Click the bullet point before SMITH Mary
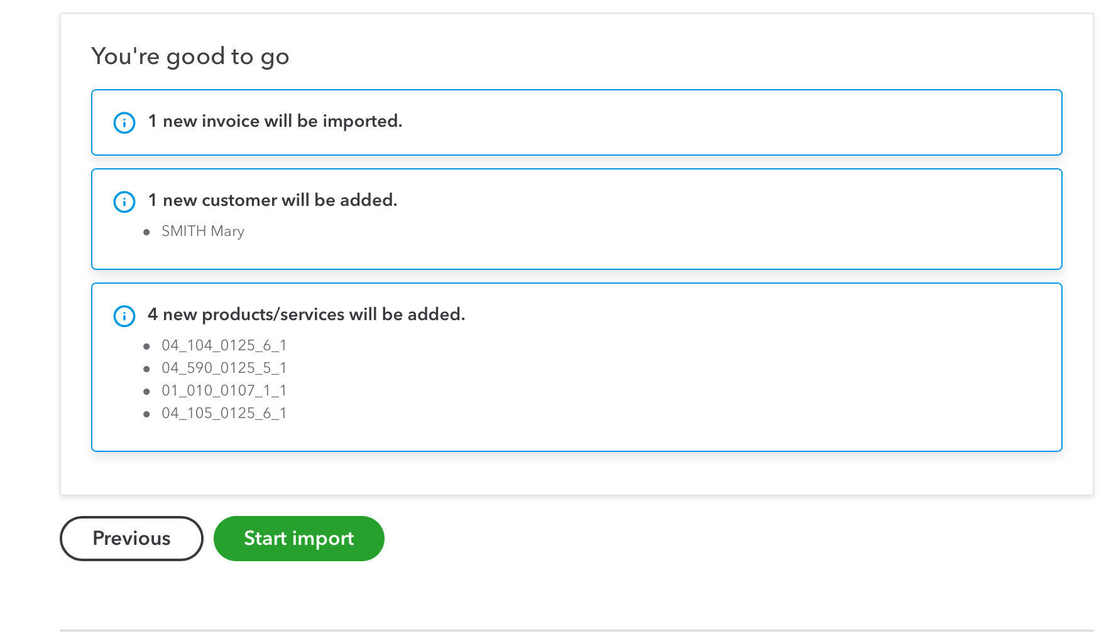The image size is (1116, 639). (x=146, y=232)
